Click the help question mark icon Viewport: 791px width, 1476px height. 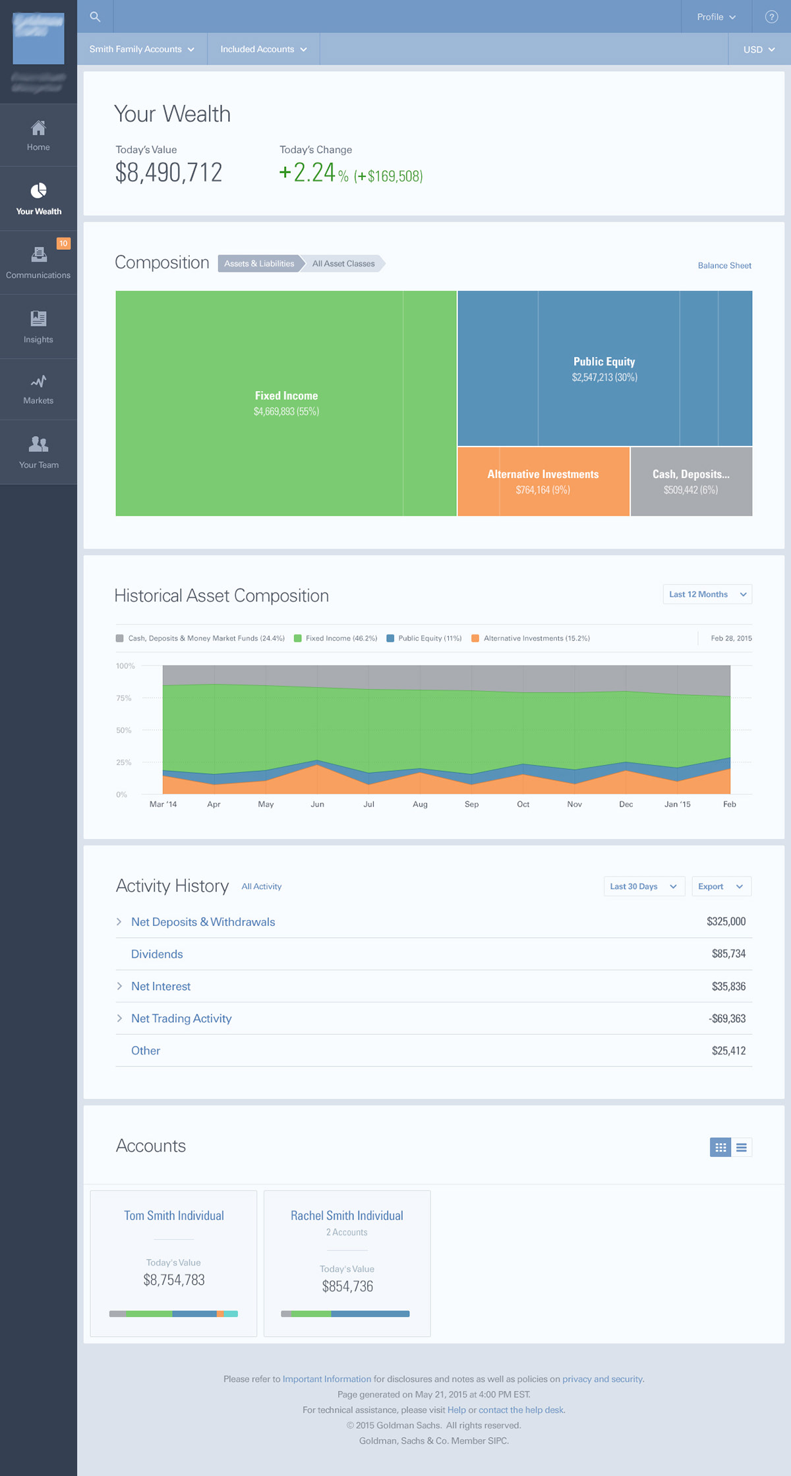(771, 16)
